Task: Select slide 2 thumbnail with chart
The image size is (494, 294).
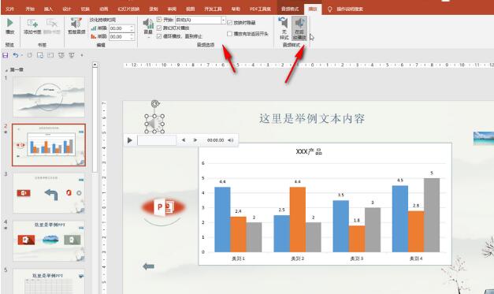Action: click(x=49, y=145)
